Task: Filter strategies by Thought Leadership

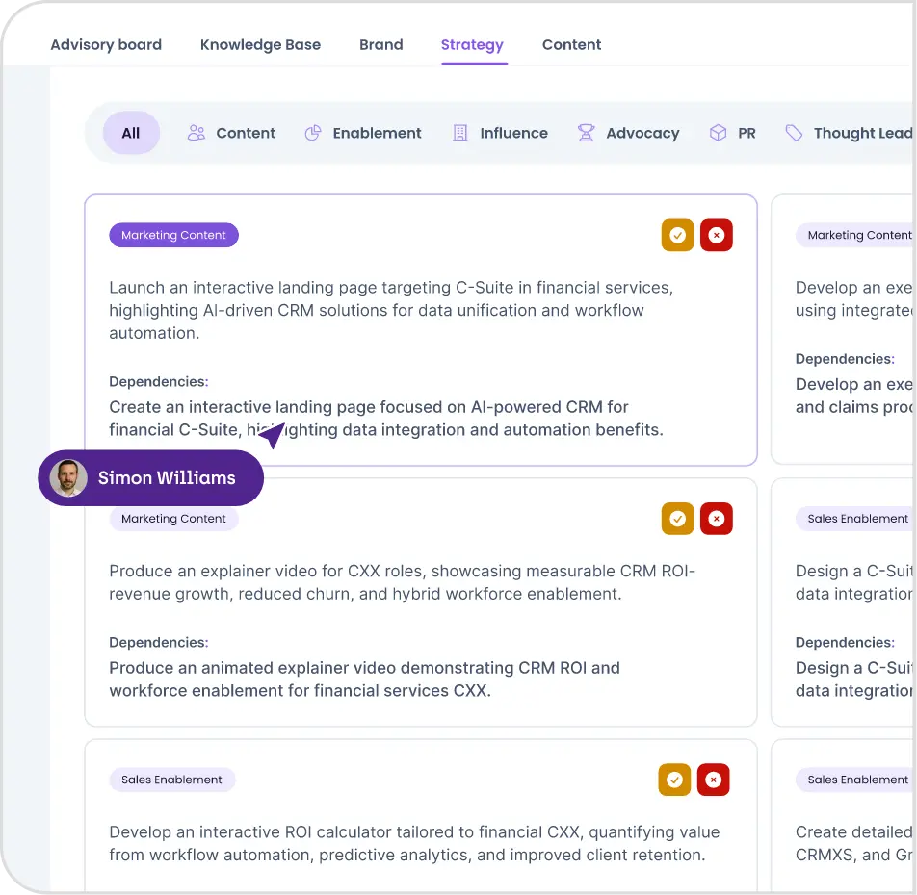Action: (x=849, y=133)
